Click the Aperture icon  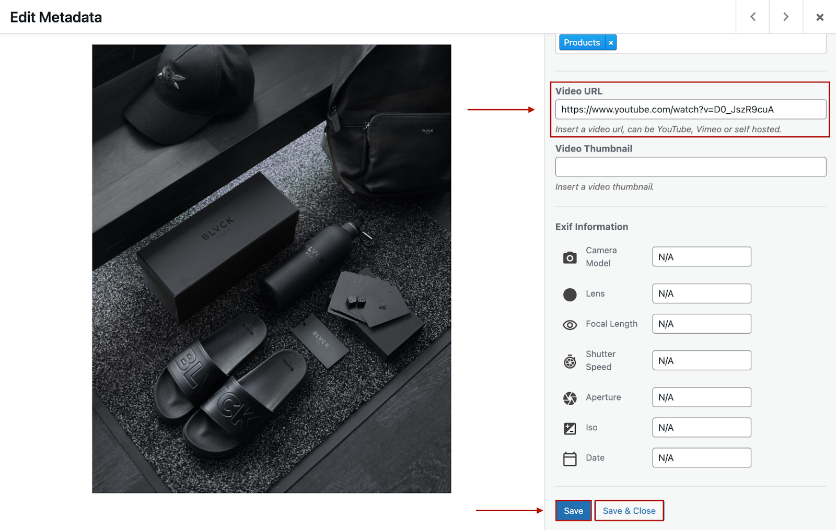pyautogui.click(x=570, y=398)
